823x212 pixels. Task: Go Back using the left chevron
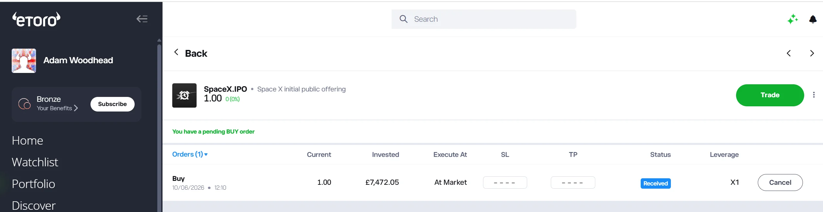[x=176, y=52]
